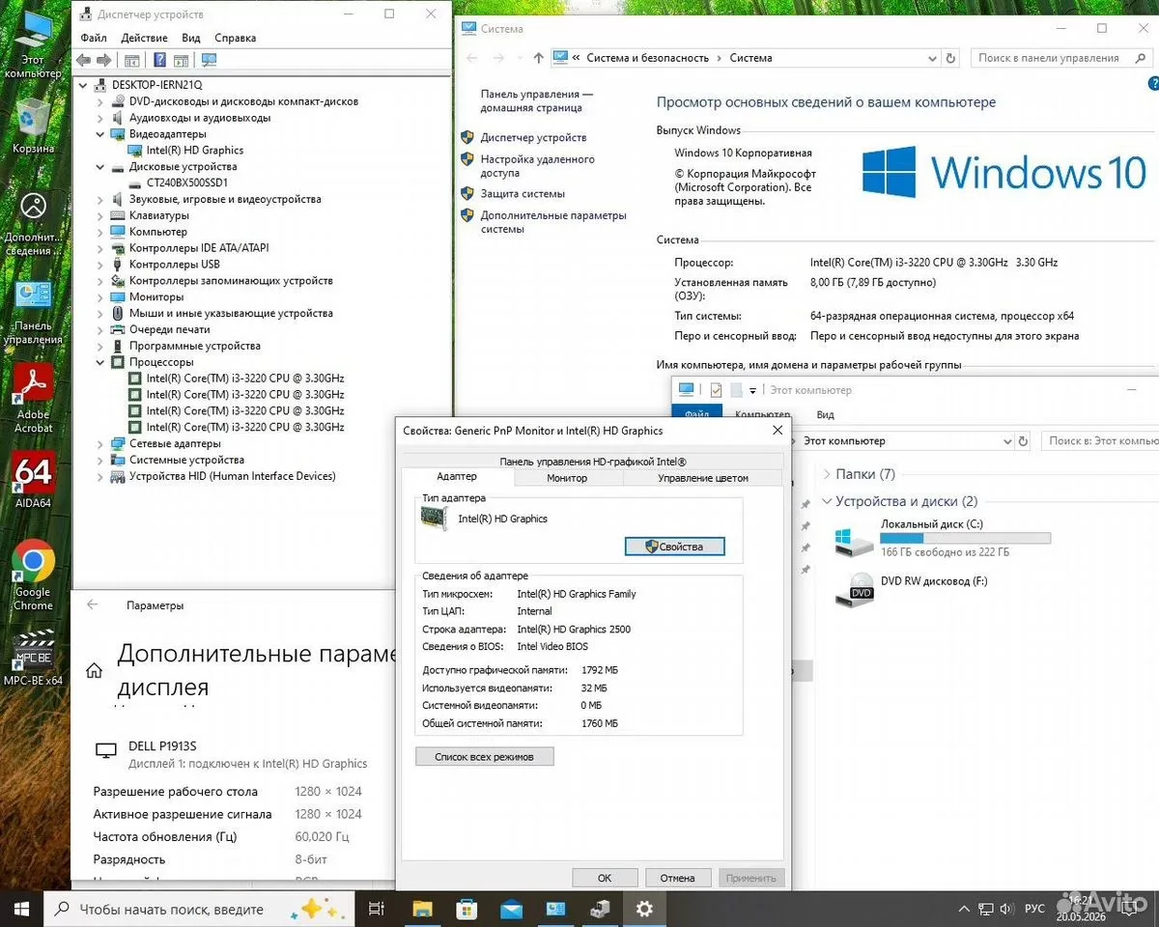1159x927 pixels.
Task: Collapse the Дисковые устройства tree node
Action: click(x=100, y=166)
